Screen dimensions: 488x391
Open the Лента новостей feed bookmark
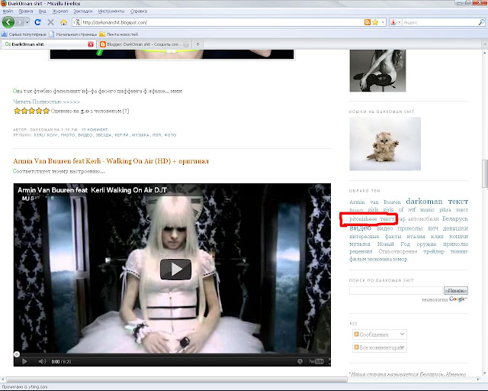point(119,34)
